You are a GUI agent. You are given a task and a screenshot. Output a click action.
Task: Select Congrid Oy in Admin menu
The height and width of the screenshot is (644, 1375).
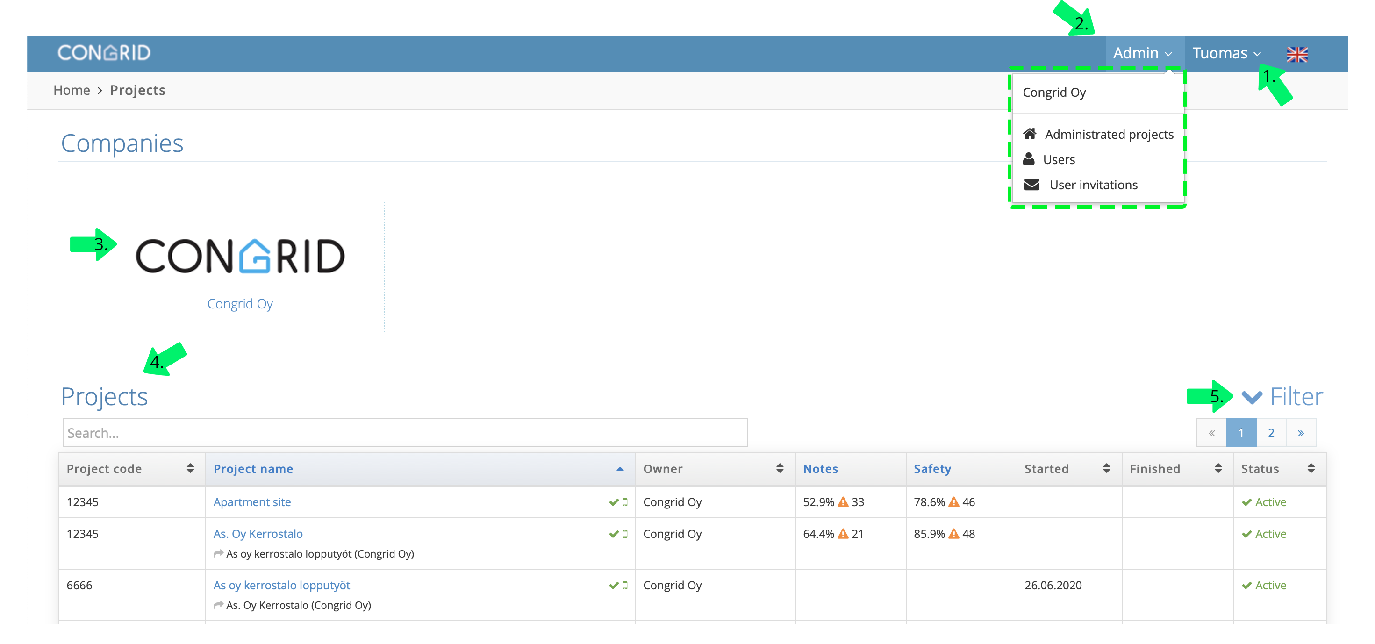(1054, 93)
